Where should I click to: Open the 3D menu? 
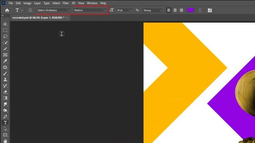[x=73, y=3]
